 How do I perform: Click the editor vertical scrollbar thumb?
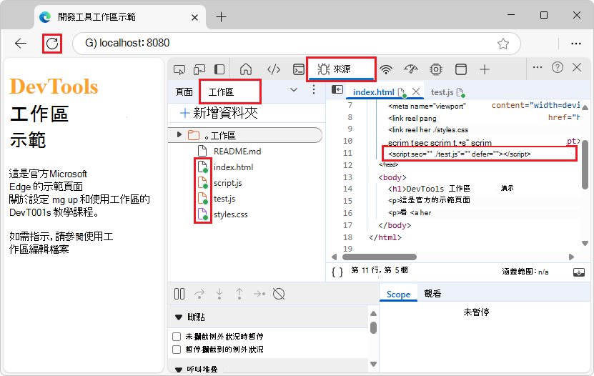pos(585,164)
